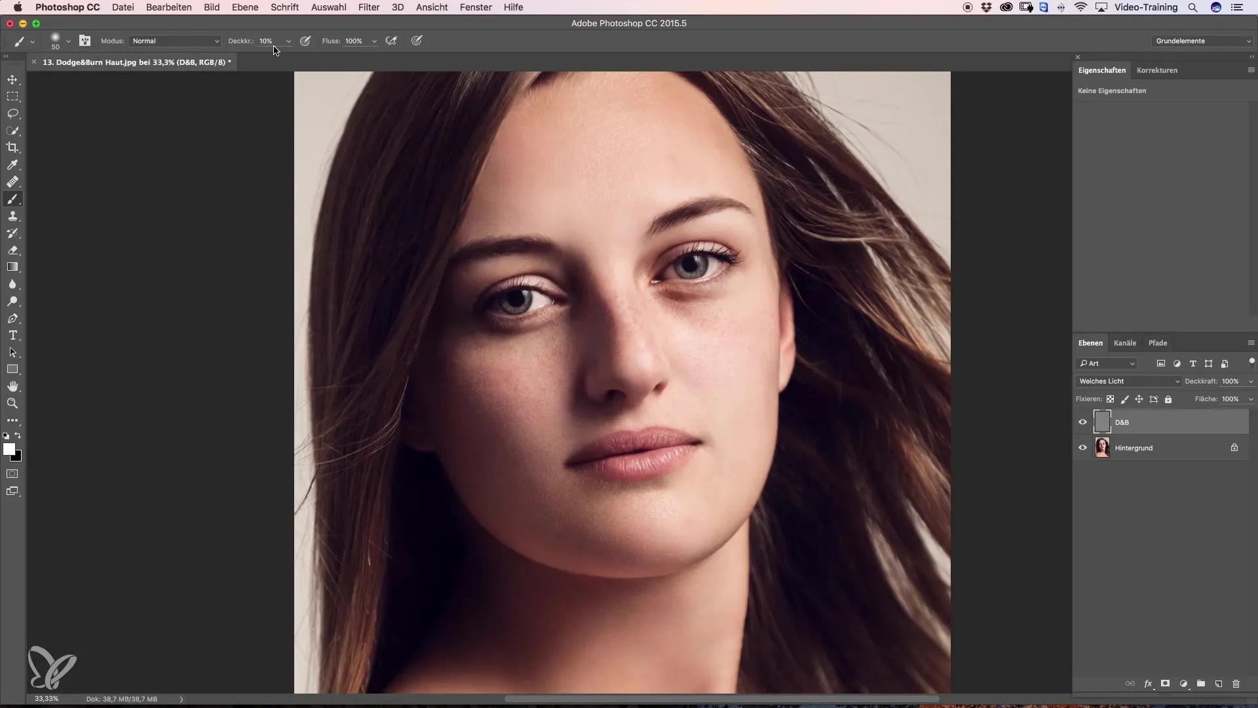Select the Pen tool

click(x=12, y=319)
